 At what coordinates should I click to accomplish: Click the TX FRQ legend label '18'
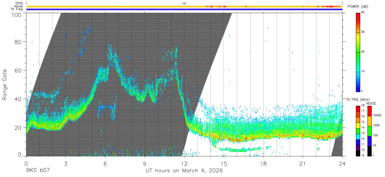click(363, 105)
